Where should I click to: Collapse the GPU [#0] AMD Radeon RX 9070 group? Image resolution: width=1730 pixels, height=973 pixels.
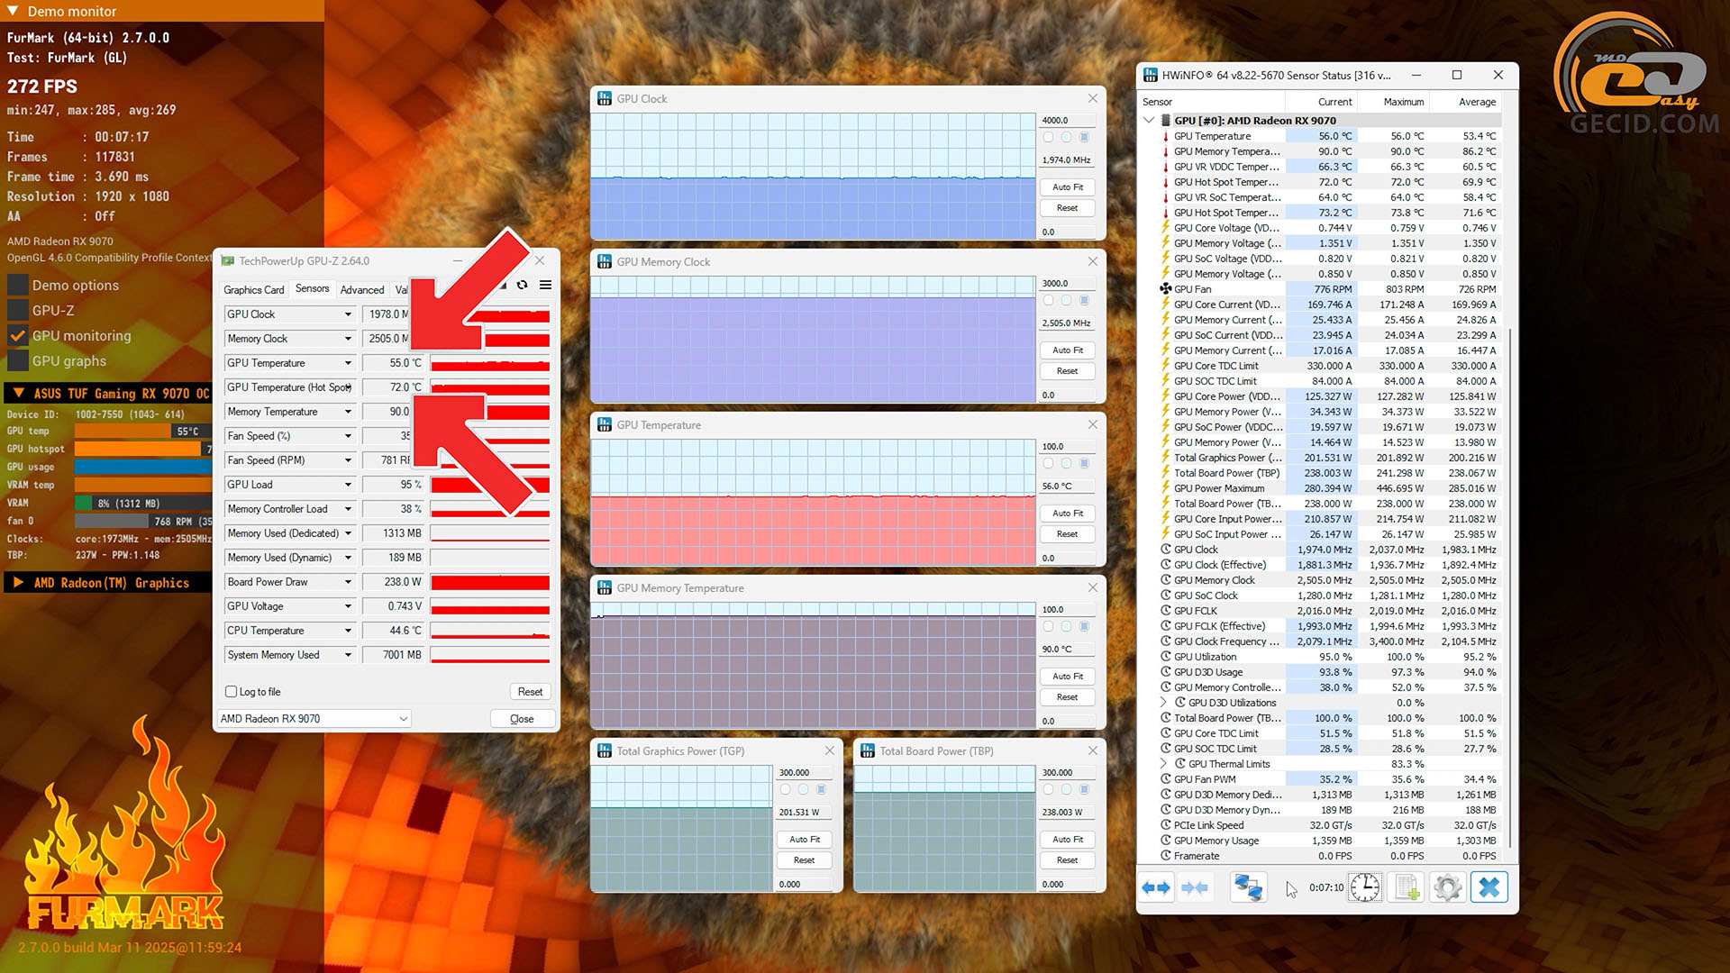pyautogui.click(x=1149, y=121)
